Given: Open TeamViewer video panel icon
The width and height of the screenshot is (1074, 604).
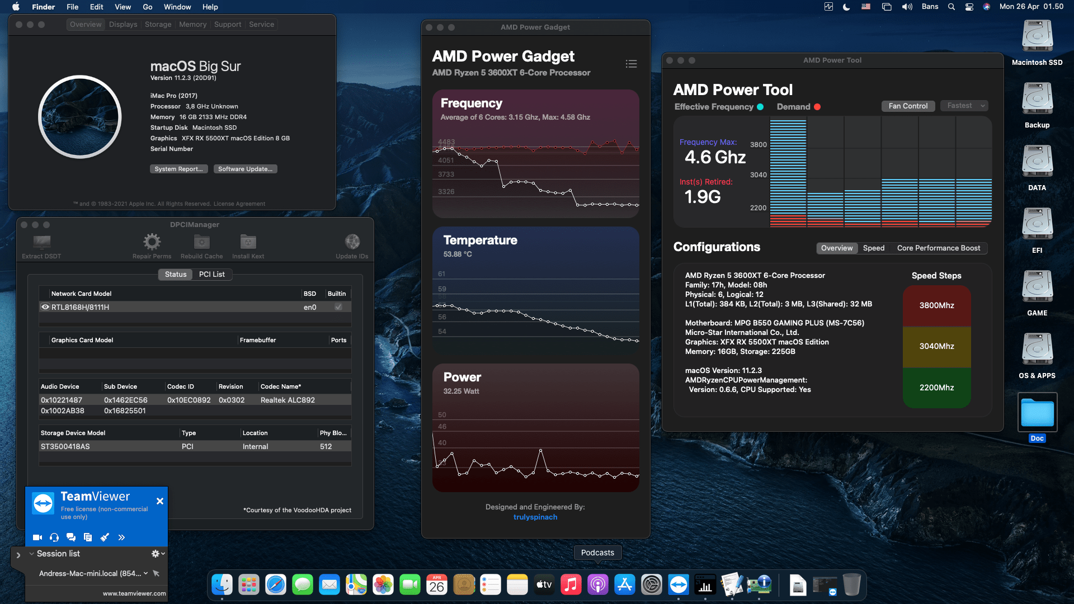Looking at the screenshot, I should 37,537.
